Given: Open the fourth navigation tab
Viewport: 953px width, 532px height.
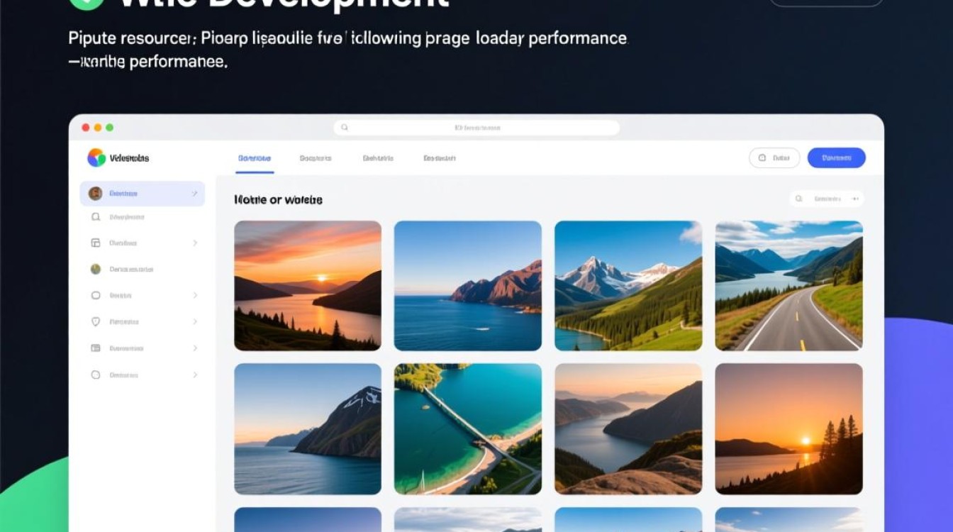Looking at the screenshot, I should pyautogui.click(x=439, y=158).
